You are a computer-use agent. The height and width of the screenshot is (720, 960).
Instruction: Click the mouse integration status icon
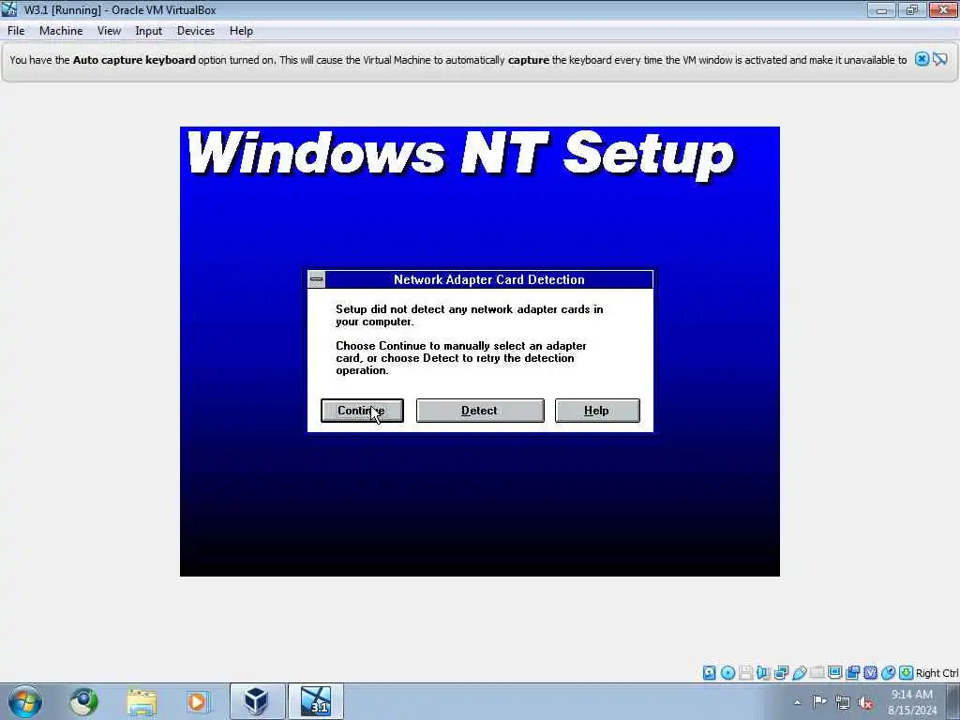click(888, 673)
